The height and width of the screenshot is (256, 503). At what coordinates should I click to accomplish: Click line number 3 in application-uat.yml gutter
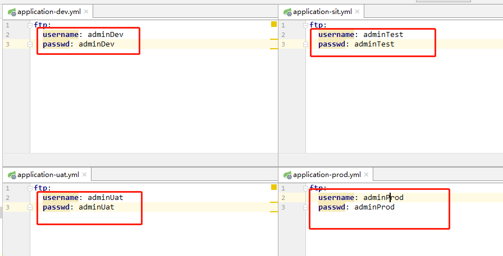[7, 207]
